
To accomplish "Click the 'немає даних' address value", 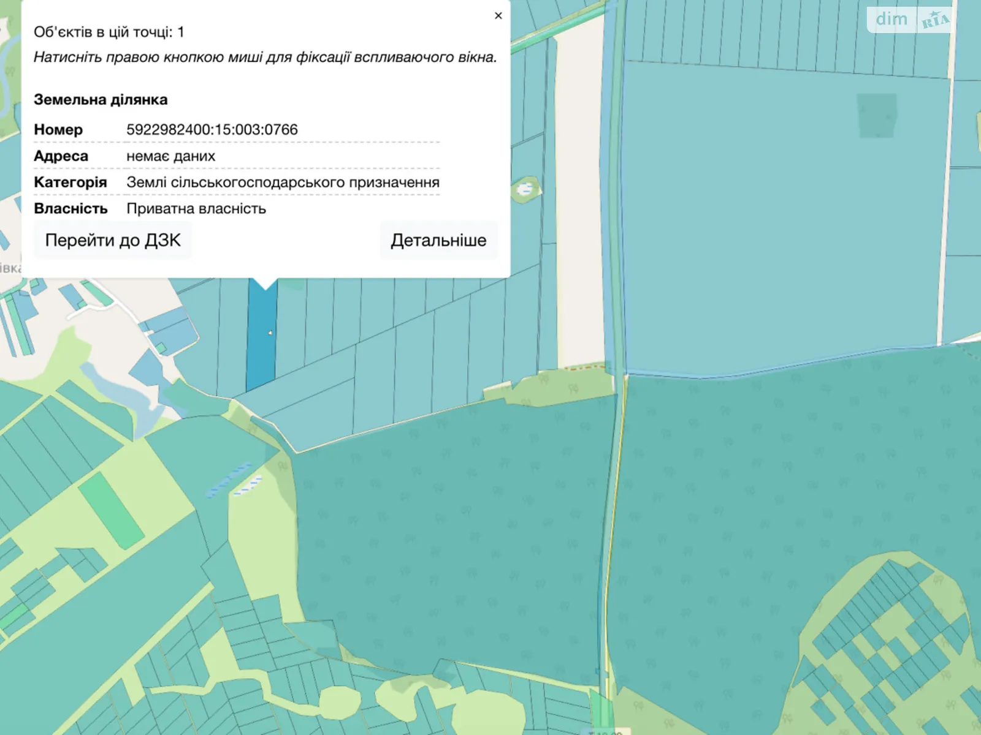I will pos(170,156).
